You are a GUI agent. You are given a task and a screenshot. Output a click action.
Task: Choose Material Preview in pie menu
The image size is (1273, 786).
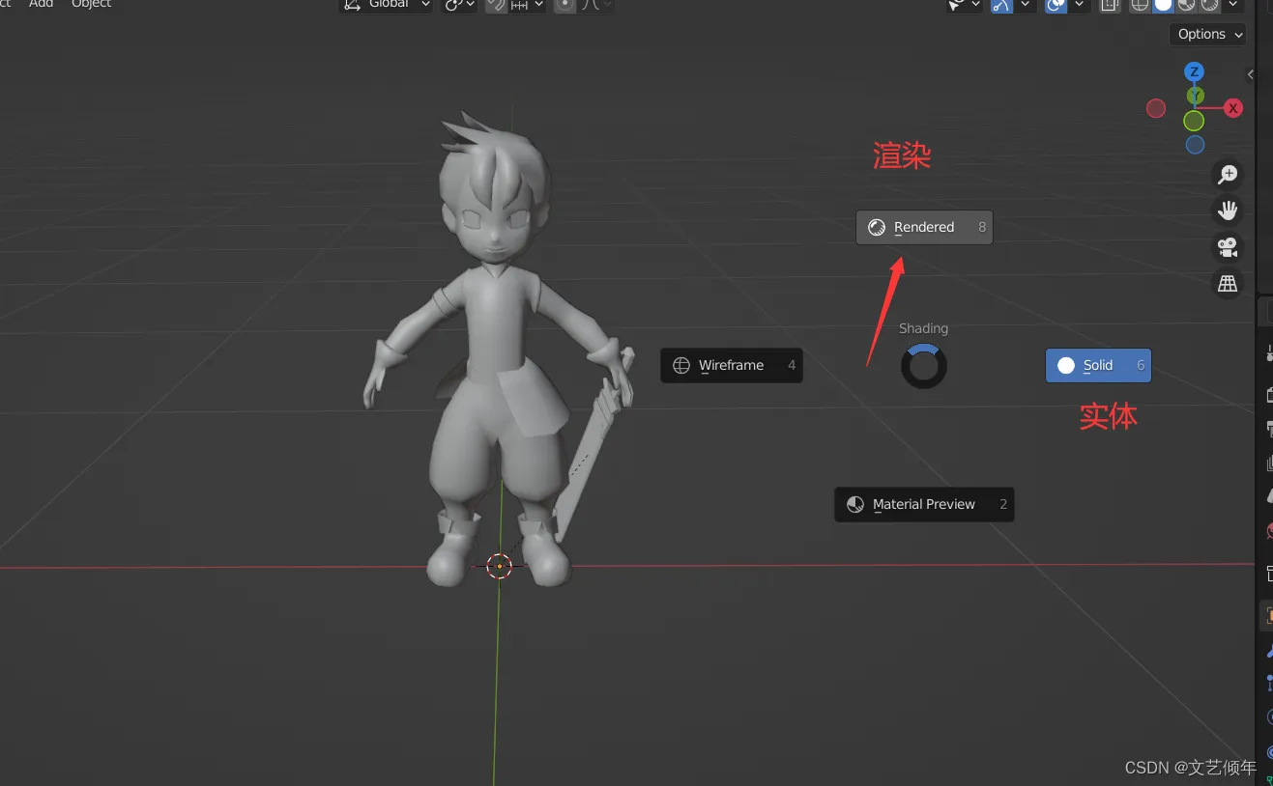tap(924, 504)
